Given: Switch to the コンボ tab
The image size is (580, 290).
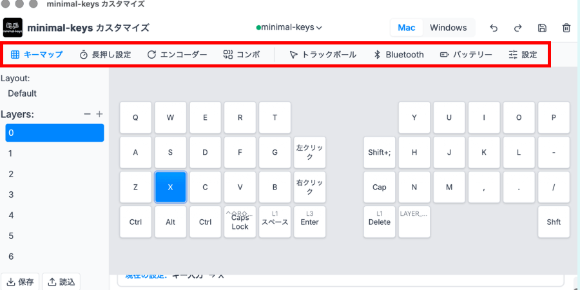Looking at the screenshot, I should pyautogui.click(x=242, y=55).
